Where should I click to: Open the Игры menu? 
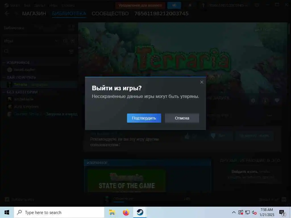[53, 5]
